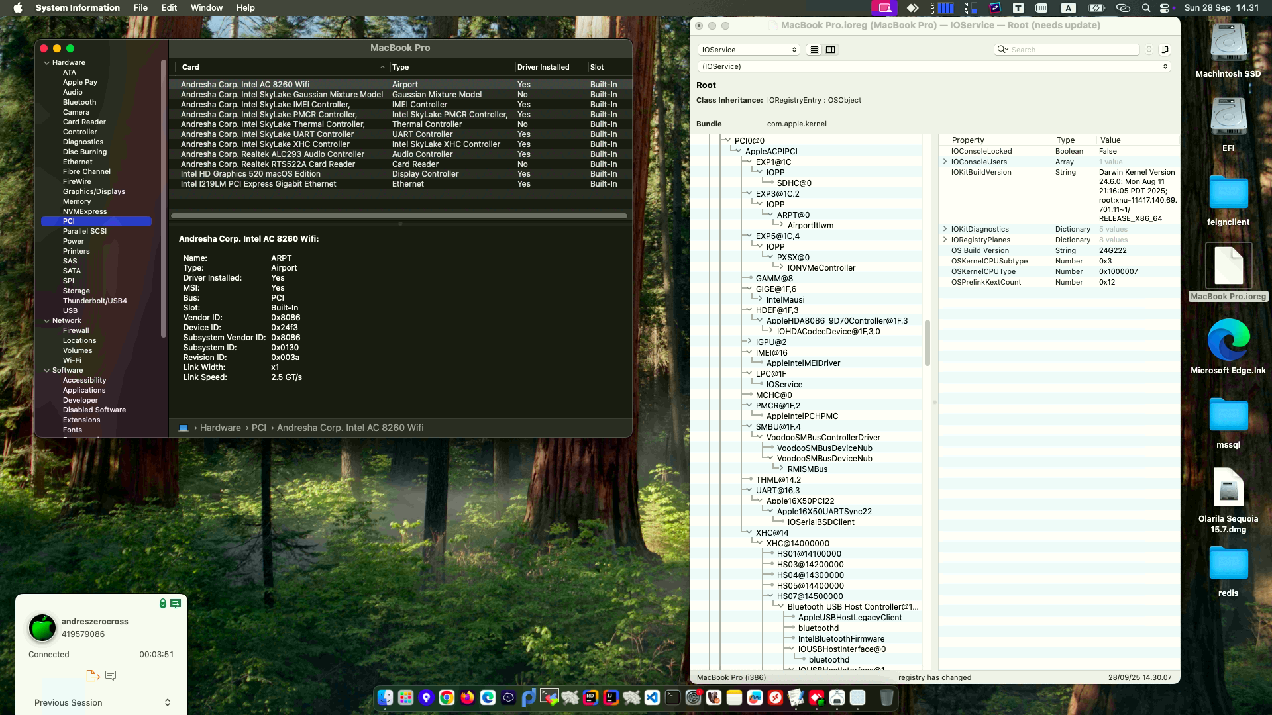Select the EFI volume on desktop

pyautogui.click(x=1228, y=125)
